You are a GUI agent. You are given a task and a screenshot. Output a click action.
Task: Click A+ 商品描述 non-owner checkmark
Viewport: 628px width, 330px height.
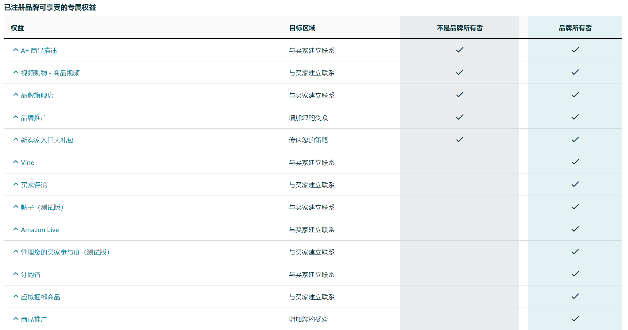pyautogui.click(x=460, y=50)
